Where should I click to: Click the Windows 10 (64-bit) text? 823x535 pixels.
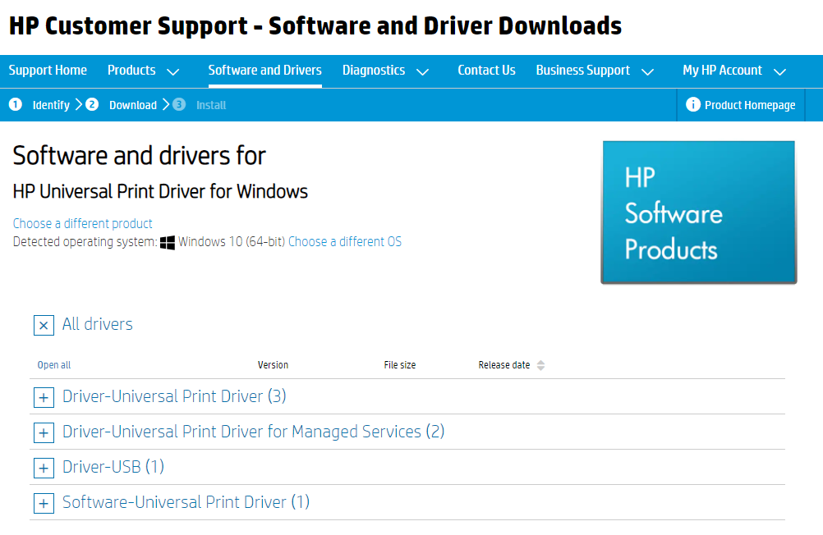232,242
